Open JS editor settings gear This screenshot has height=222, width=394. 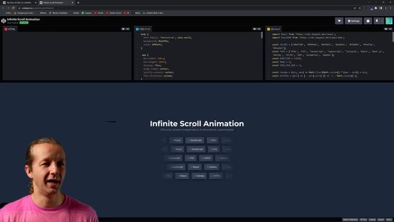pyautogui.click(x=386, y=29)
